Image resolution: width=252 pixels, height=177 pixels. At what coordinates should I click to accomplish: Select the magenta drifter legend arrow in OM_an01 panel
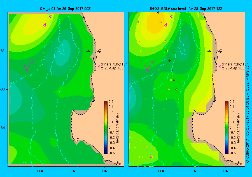tap(99, 66)
